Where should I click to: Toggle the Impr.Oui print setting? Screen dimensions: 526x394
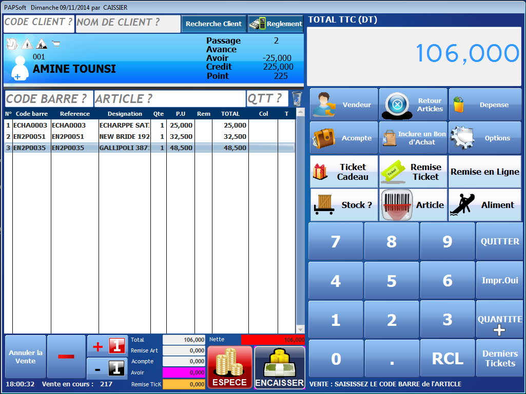point(499,281)
